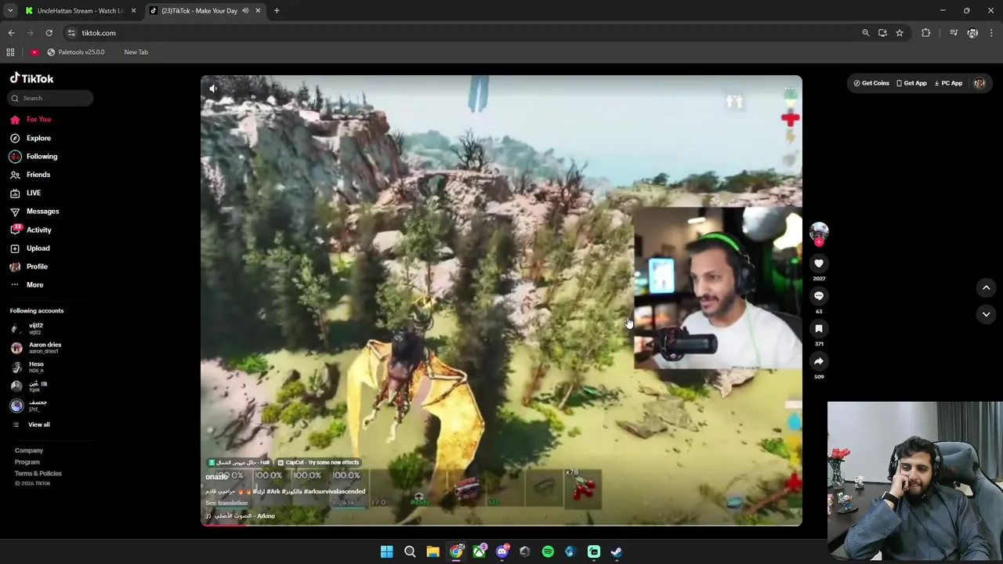Open the YouTube bookmark icon
This screenshot has width=1003, height=564.
pos(34,52)
